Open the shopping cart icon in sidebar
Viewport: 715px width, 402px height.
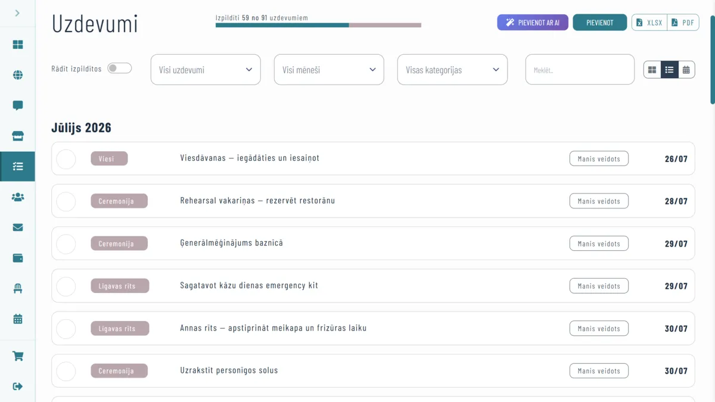[18, 356]
